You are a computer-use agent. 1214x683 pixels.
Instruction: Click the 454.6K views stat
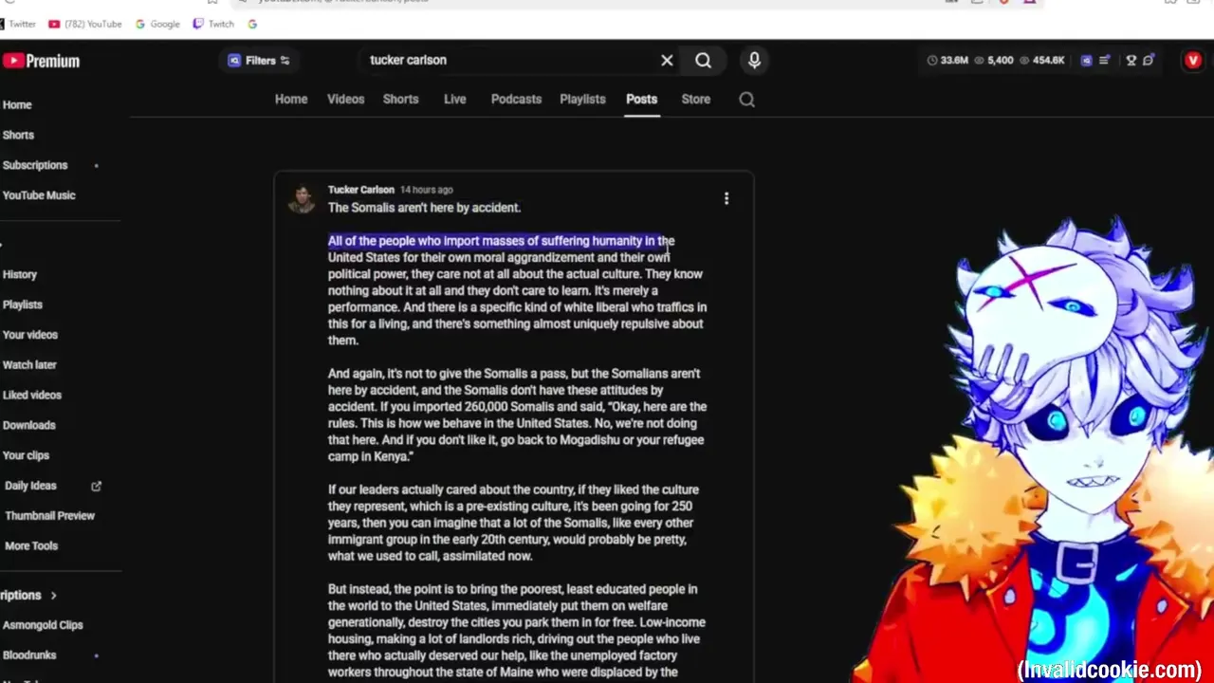tap(1041, 61)
